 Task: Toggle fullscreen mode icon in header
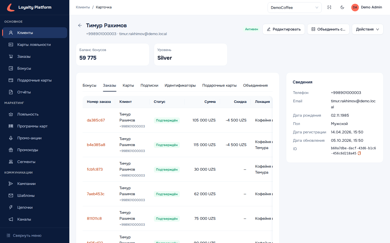point(329,7)
